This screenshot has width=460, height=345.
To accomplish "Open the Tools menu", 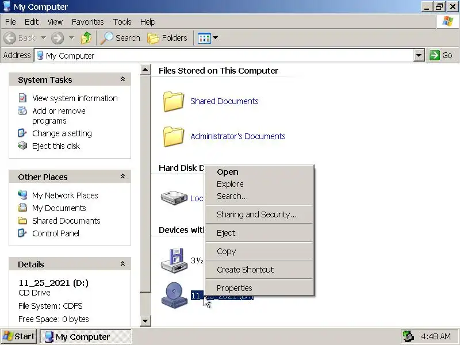I will 122,22.
